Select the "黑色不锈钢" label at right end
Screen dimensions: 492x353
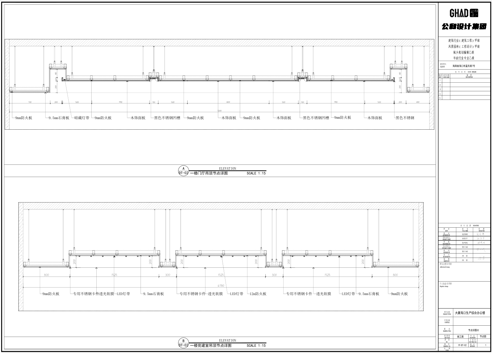pyautogui.click(x=405, y=118)
